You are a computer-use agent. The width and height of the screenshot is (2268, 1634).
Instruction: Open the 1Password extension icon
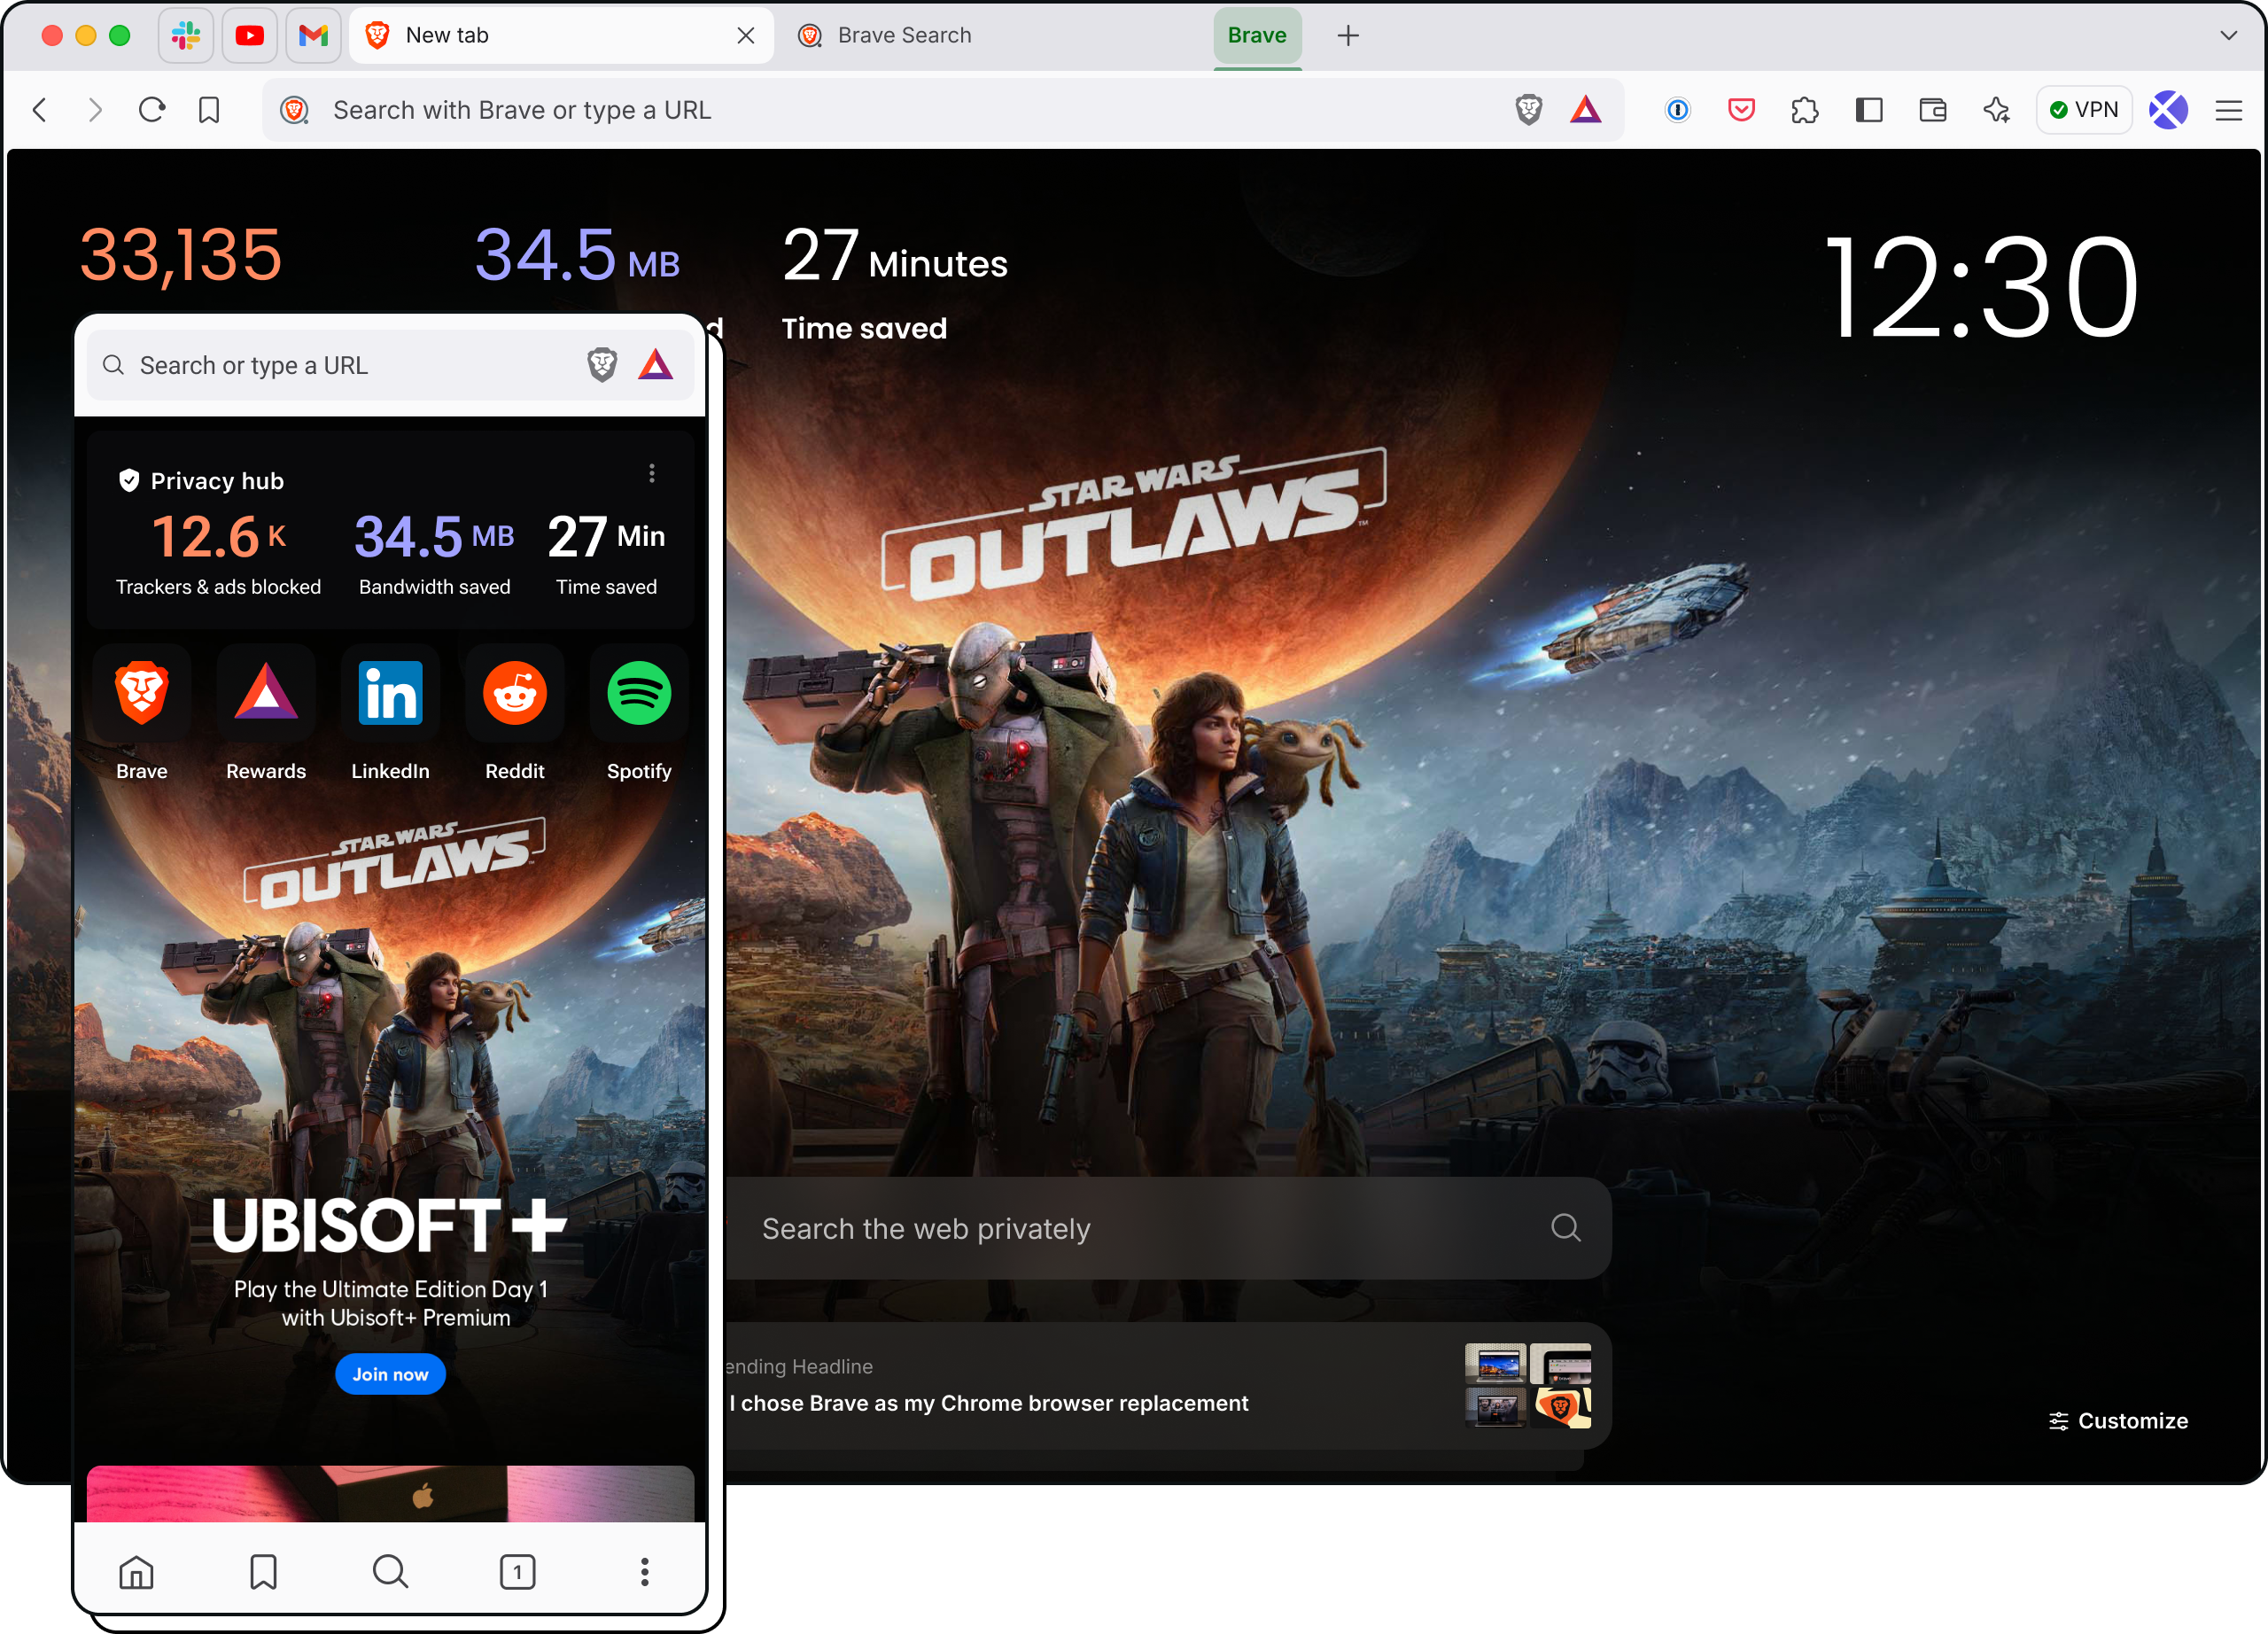pos(1678,110)
